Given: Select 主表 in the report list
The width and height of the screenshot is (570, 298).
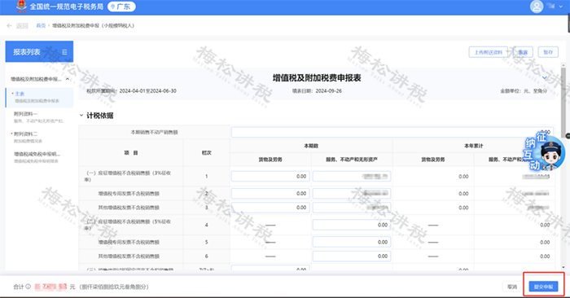Looking at the screenshot, I should pyautogui.click(x=39, y=97).
